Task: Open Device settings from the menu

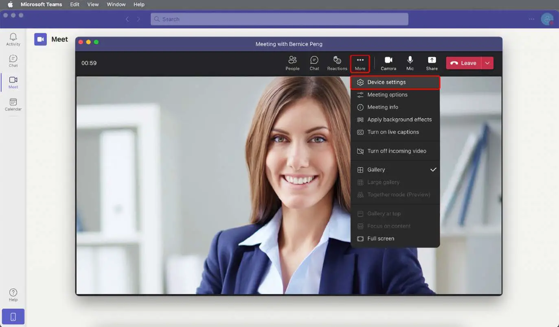Action: pos(395,82)
